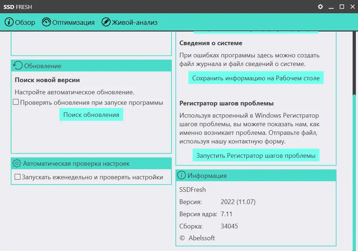Click the info icon on the Информация panel
The width and height of the screenshot is (358, 251).
tap(181, 175)
